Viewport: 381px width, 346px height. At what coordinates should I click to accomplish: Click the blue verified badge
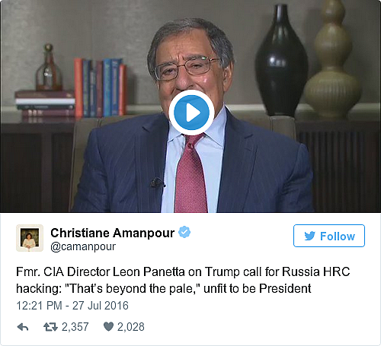coord(184,232)
